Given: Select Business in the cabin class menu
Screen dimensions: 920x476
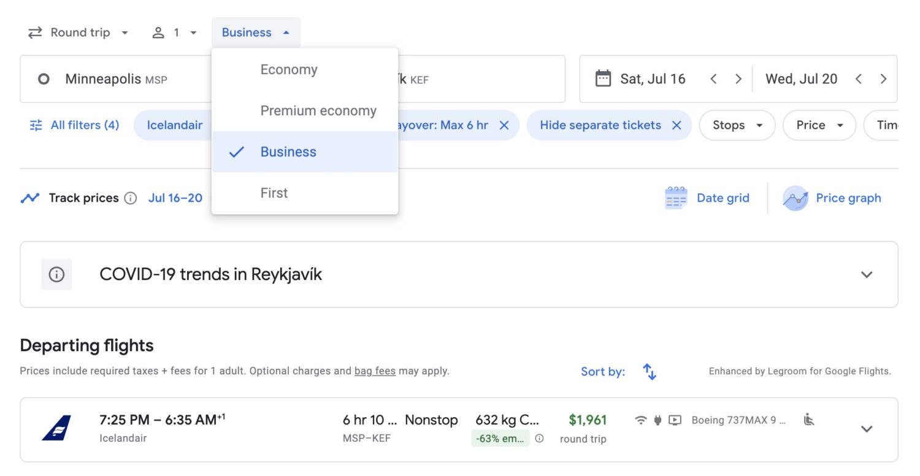Looking at the screenshot, I should (x=305, y=152).
